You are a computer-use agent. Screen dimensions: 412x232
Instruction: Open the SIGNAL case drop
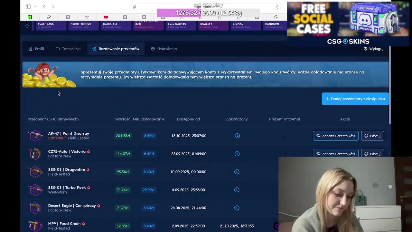click(246, 25)
